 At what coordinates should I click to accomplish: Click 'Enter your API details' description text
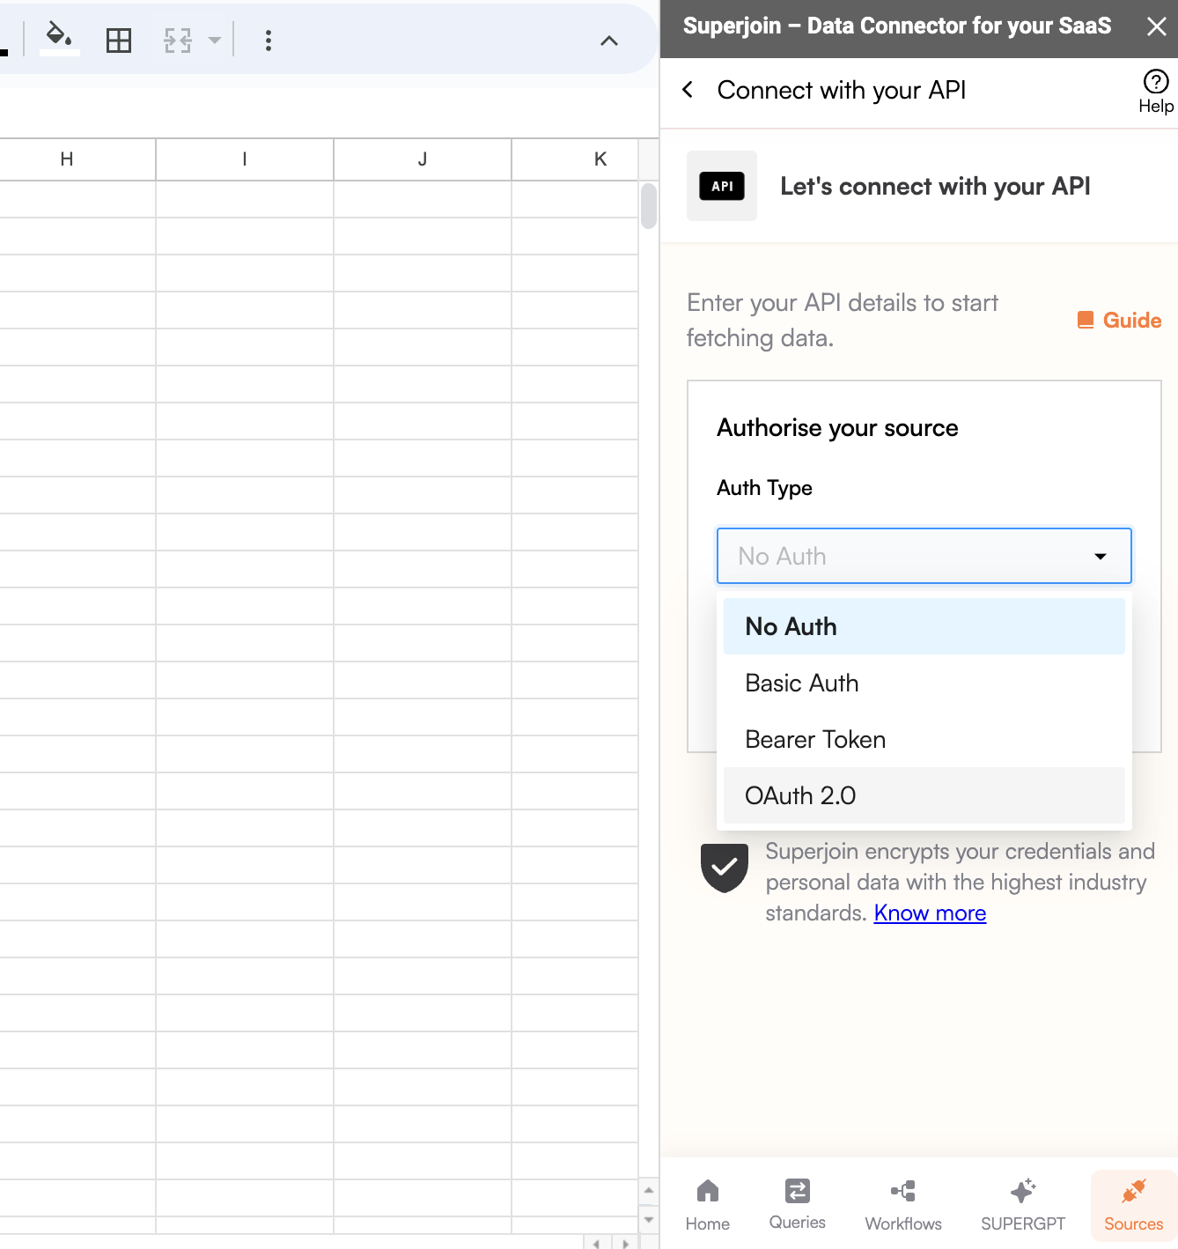pos(843,321)
